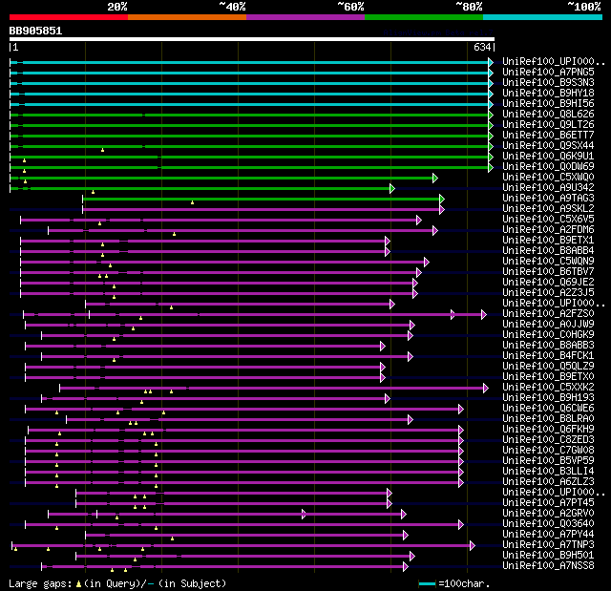Open the UniRef100_Q5QLZ9 hit label
The width and height of the screenshot is (611, 591).
[548, 367]
